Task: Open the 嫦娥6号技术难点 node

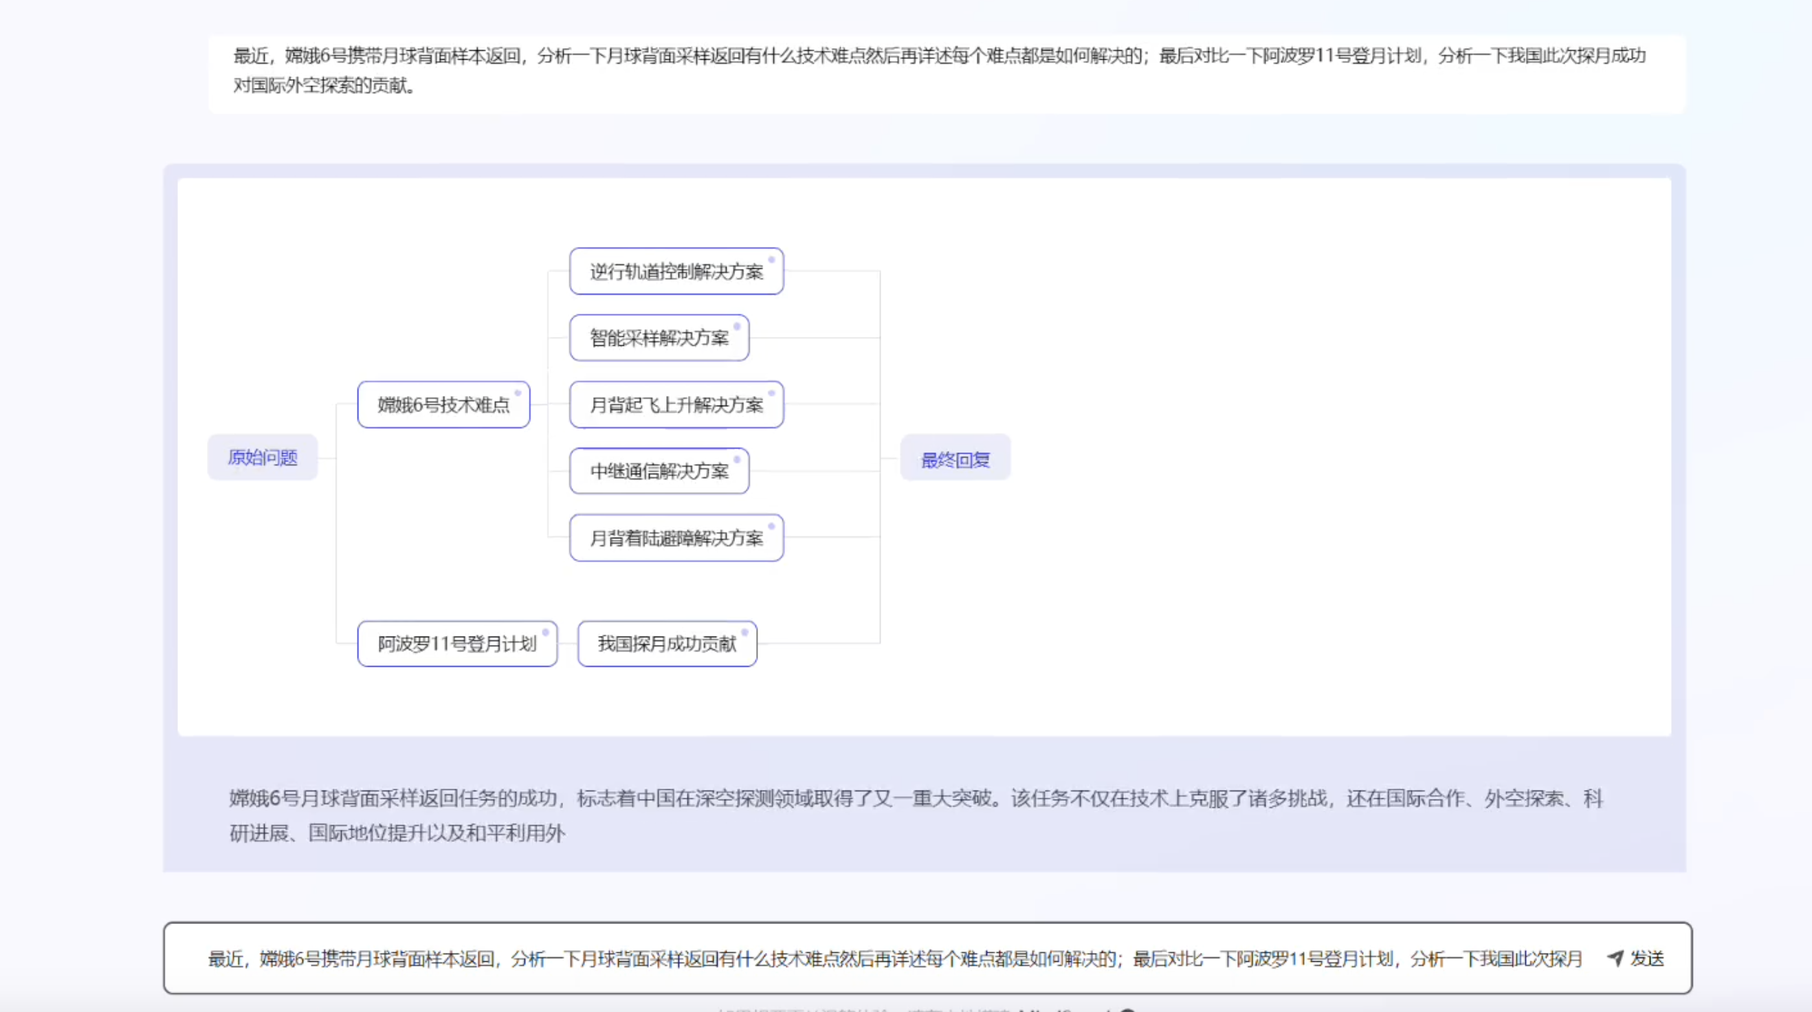Action: coord(443,405)
